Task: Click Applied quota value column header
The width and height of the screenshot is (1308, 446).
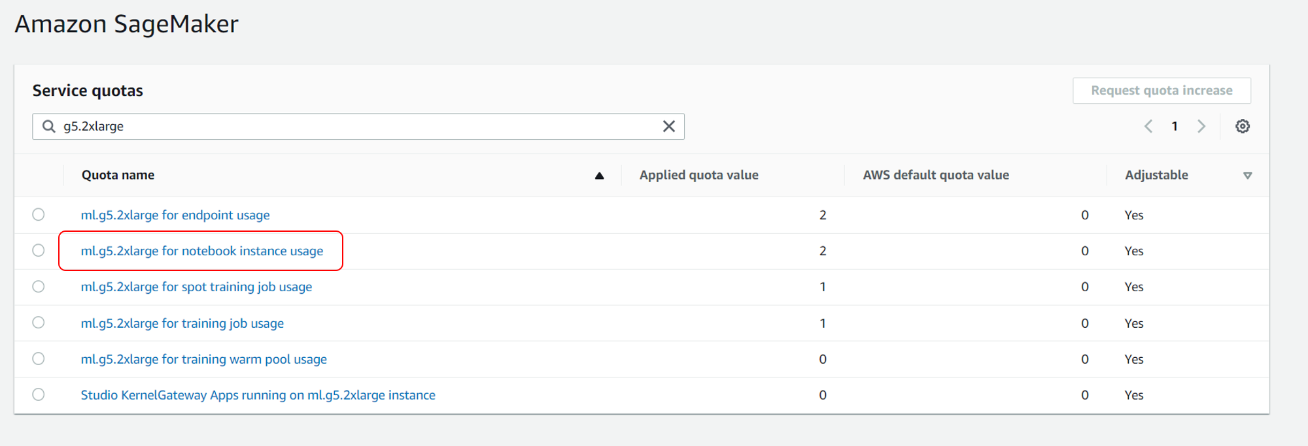Action: [698, 175]
